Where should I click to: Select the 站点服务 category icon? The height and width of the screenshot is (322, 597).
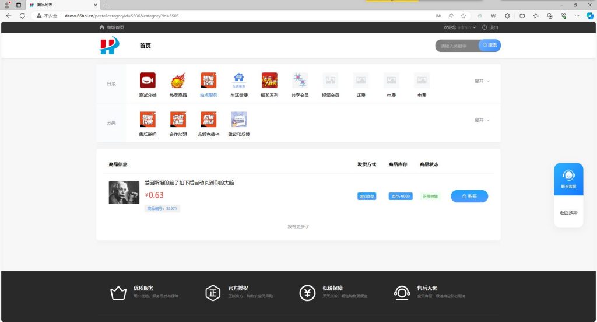click(209, 80)
